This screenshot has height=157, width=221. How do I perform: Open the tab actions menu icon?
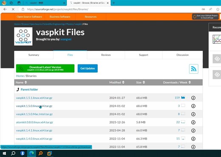(x=19, y=3)
